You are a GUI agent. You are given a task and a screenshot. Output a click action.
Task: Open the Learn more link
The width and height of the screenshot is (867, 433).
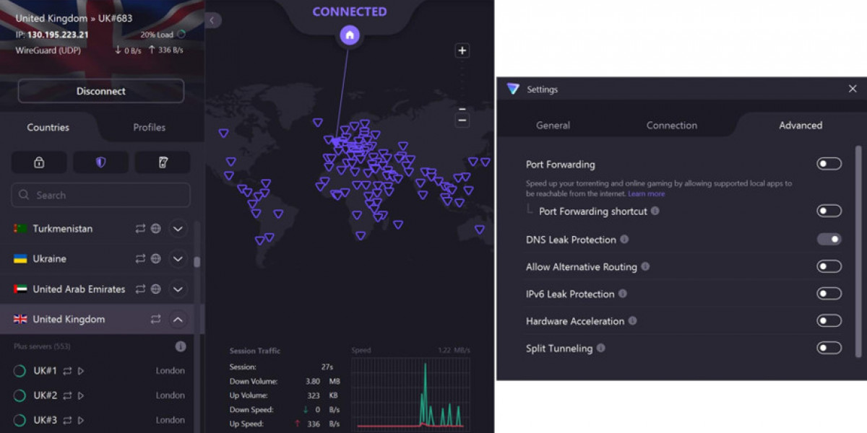(x=646, y=193)
